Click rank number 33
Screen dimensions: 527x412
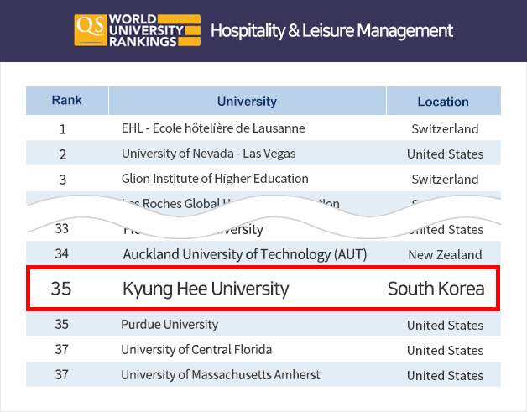click(62, 228)
